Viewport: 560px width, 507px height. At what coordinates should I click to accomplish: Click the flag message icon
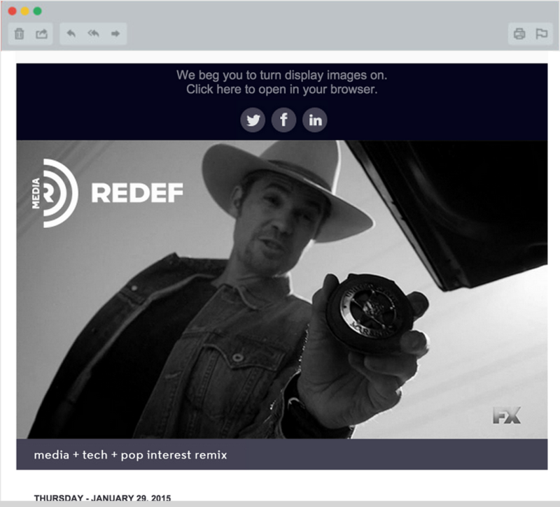[541, 34]
